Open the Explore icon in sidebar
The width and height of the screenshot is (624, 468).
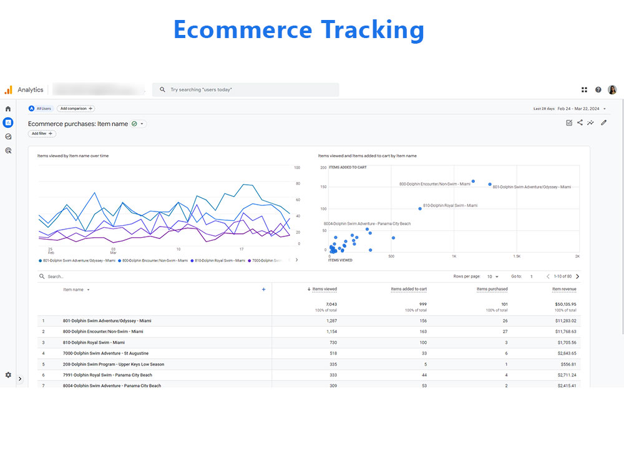click(x=8, y=137)
